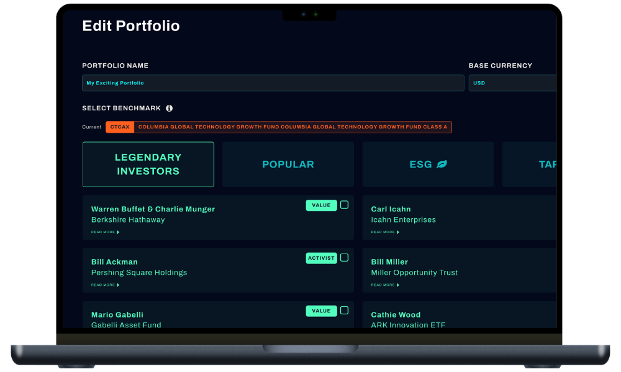Image resolution: width=621 pixels, height=372 pixels.
Task: Click the CTCAX current benchmark ticker
Action: click(x=120, y=127)
